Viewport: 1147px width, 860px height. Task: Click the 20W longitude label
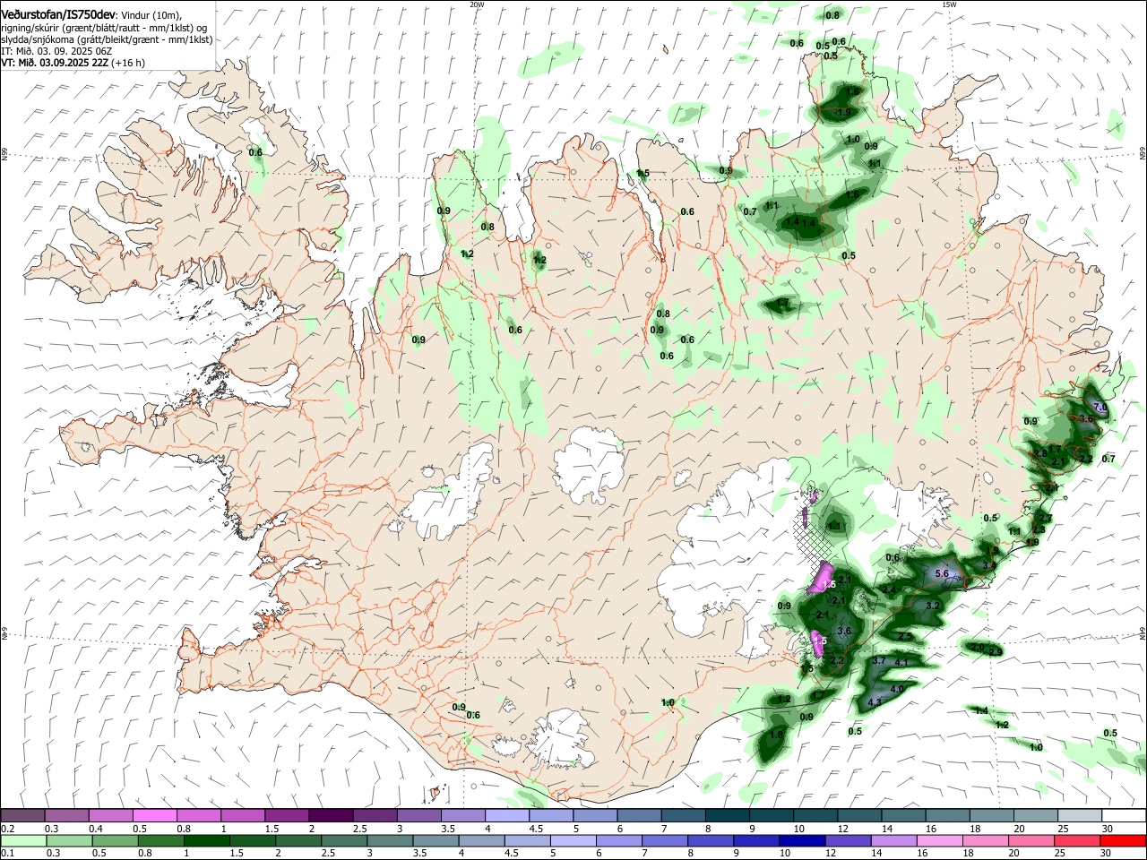tap(477, 4)
